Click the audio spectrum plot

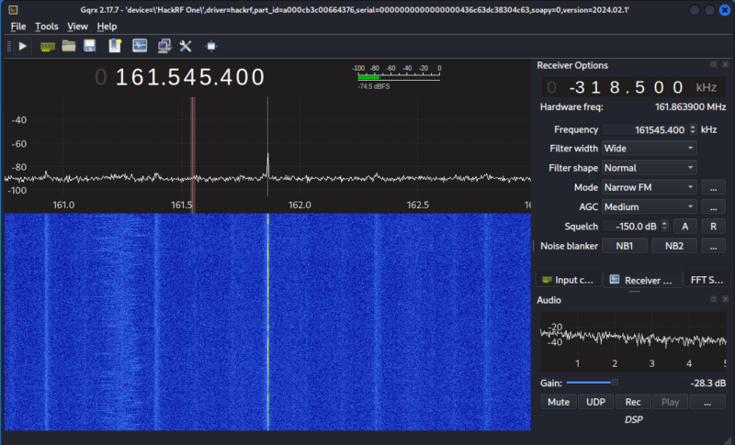tap(633, 341)
